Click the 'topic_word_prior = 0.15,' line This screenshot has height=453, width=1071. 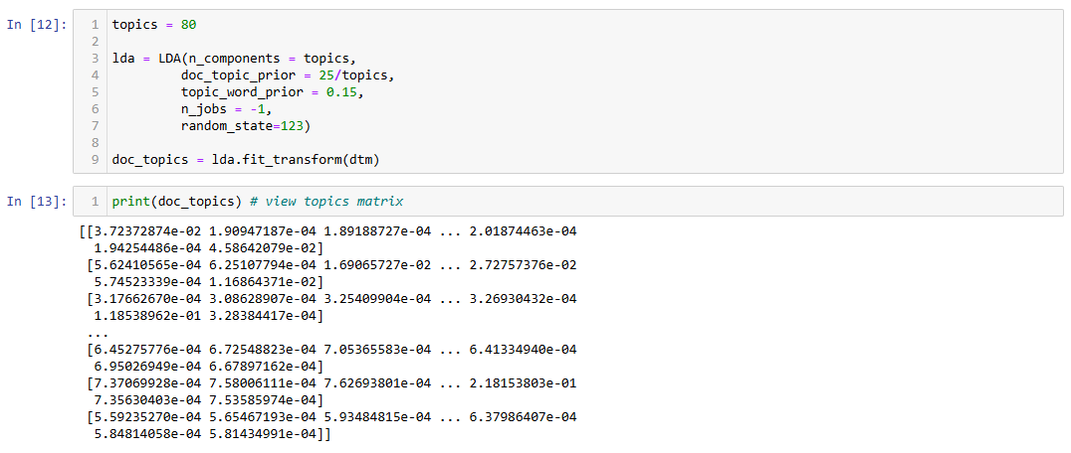click(273, 92)
